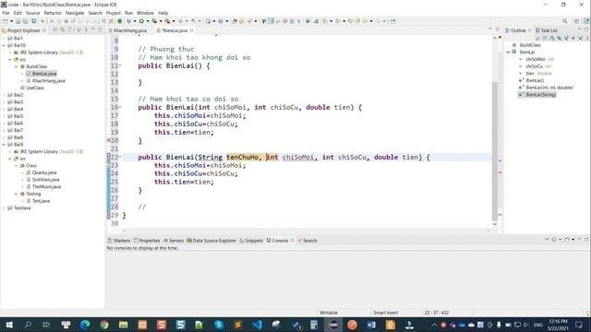
Task: Click the tenChuHo parameter on line 22
Action: click(x=242, y=158)
